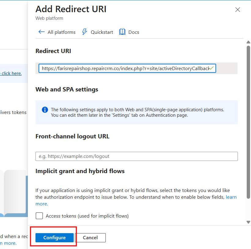Open the Quickstart text link

102,32
